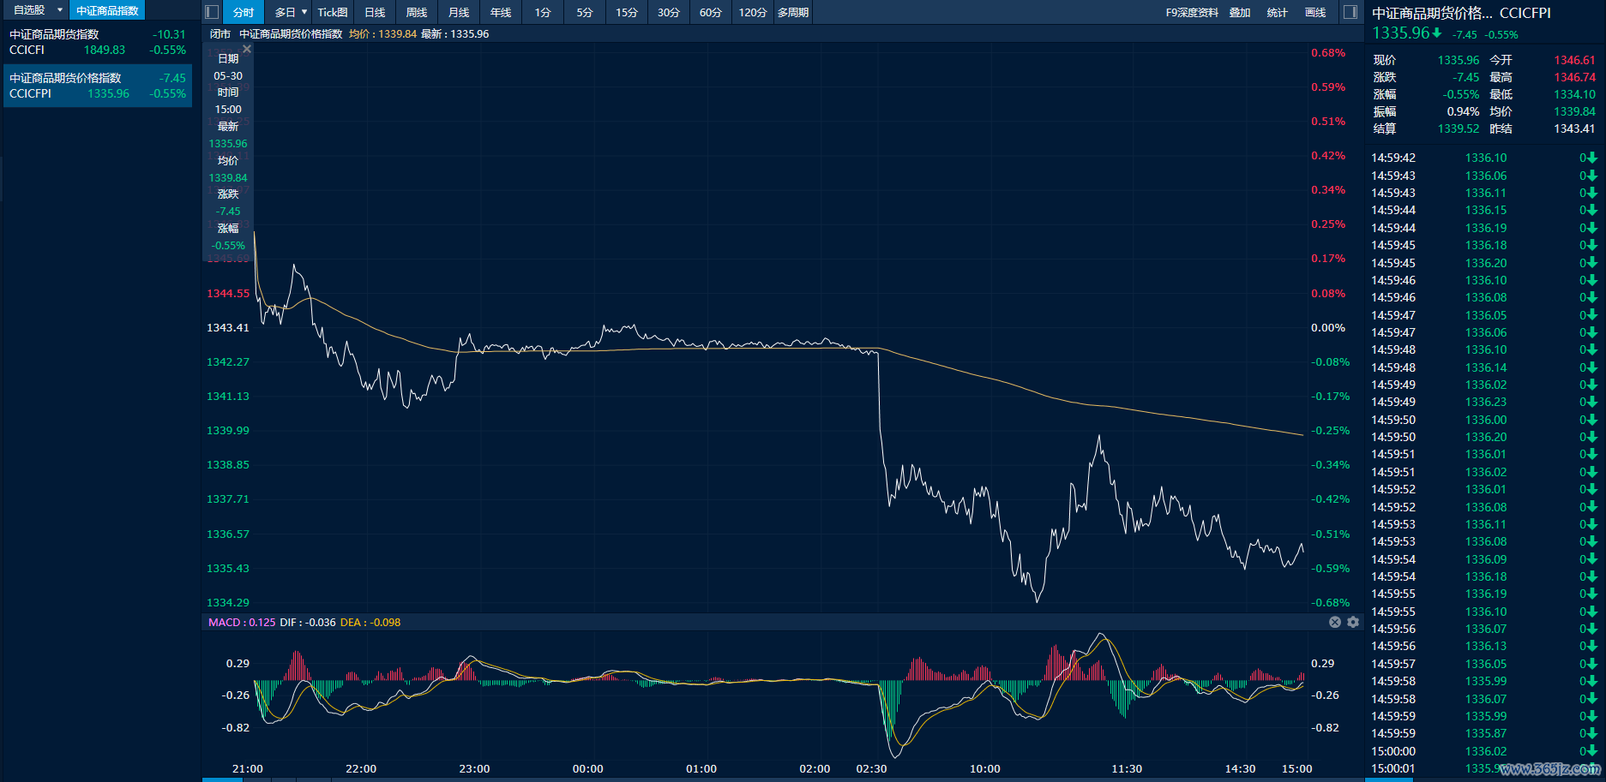1606x782 pixels.
Task: Open 叠加 overlay comparison tool
Action: click(x=1240, y=12)
